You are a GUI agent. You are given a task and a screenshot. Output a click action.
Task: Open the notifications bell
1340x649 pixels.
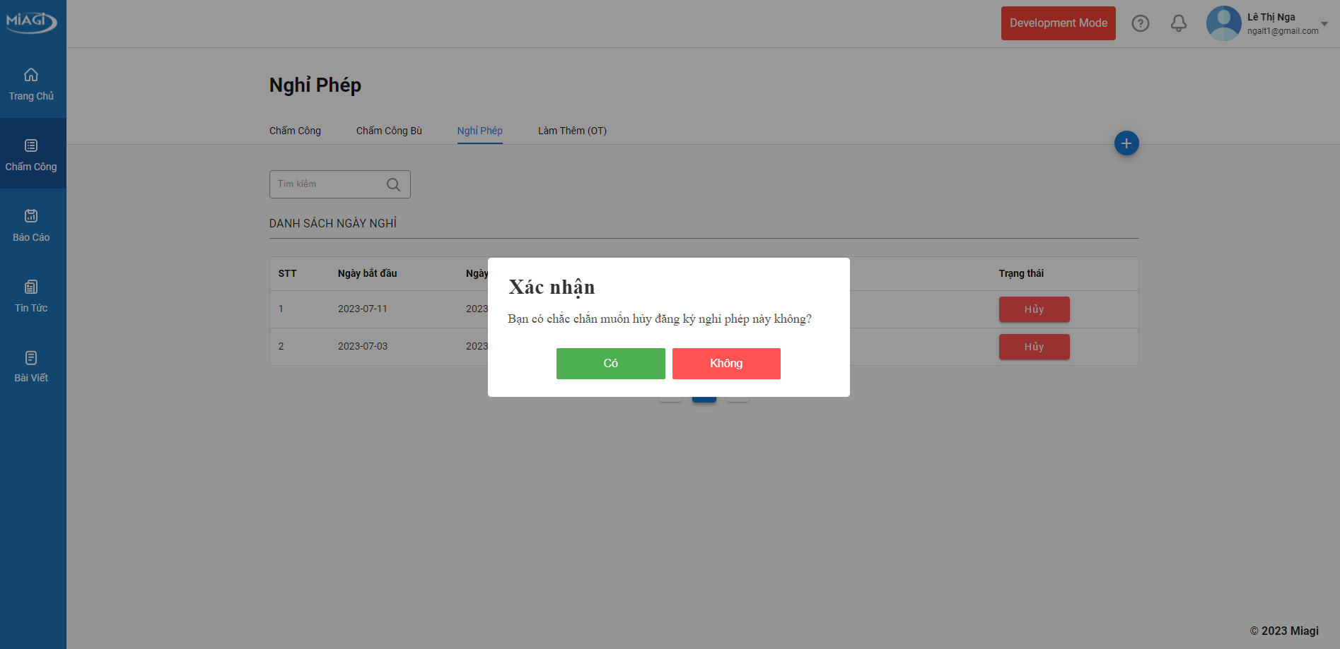1178,23
